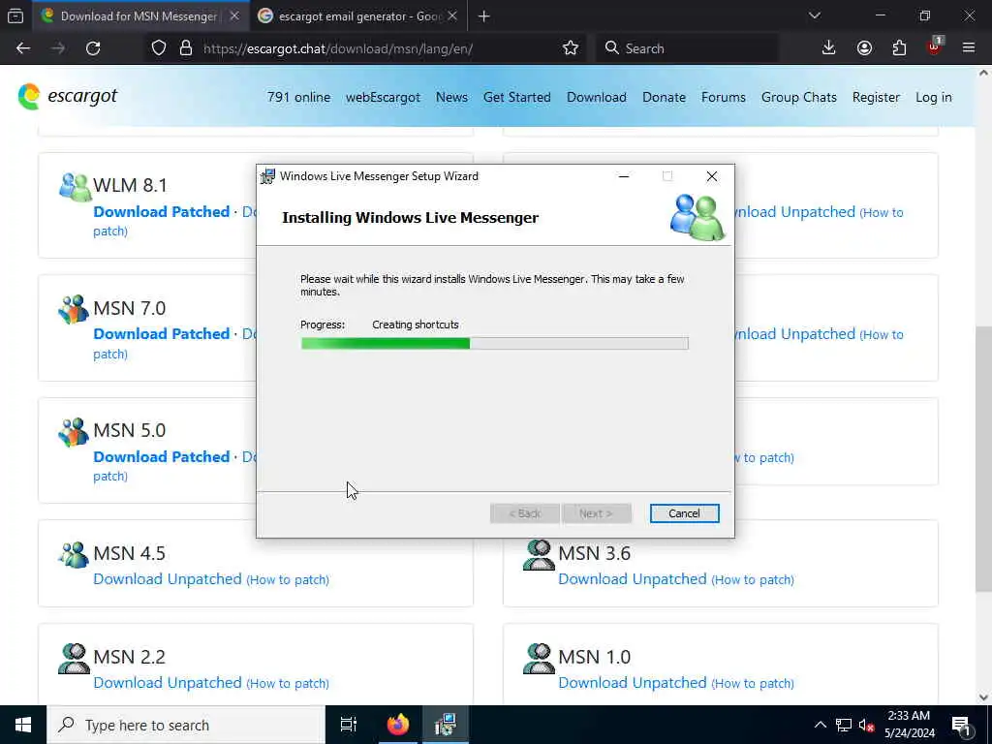Click the Log in link

(934, 98)
